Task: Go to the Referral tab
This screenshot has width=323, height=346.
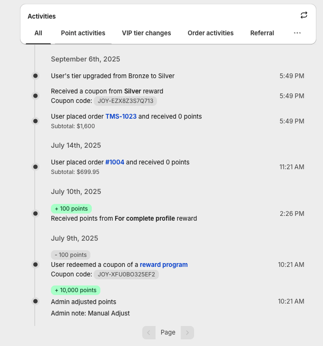Action: click(x=262, y=33)
